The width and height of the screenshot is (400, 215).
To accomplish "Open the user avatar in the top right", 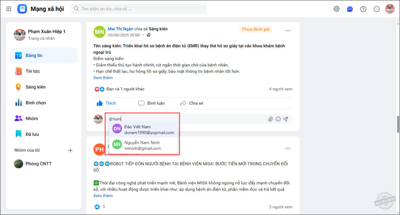I will tap(390, 9).
